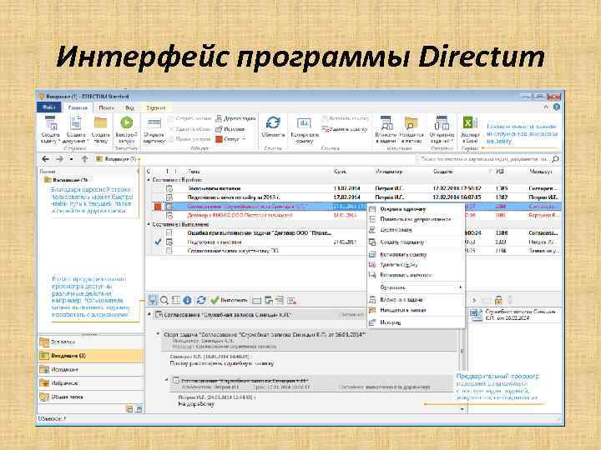
Task: Switch to the Вид tab
Action: pyautogui.click(x=129, y=107)
